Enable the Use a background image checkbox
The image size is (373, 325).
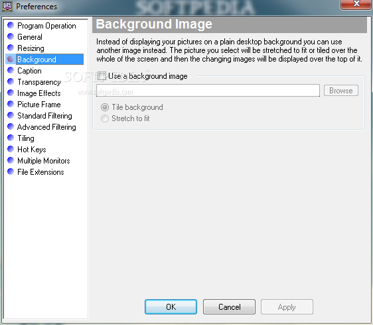click(x=102, y=76)
